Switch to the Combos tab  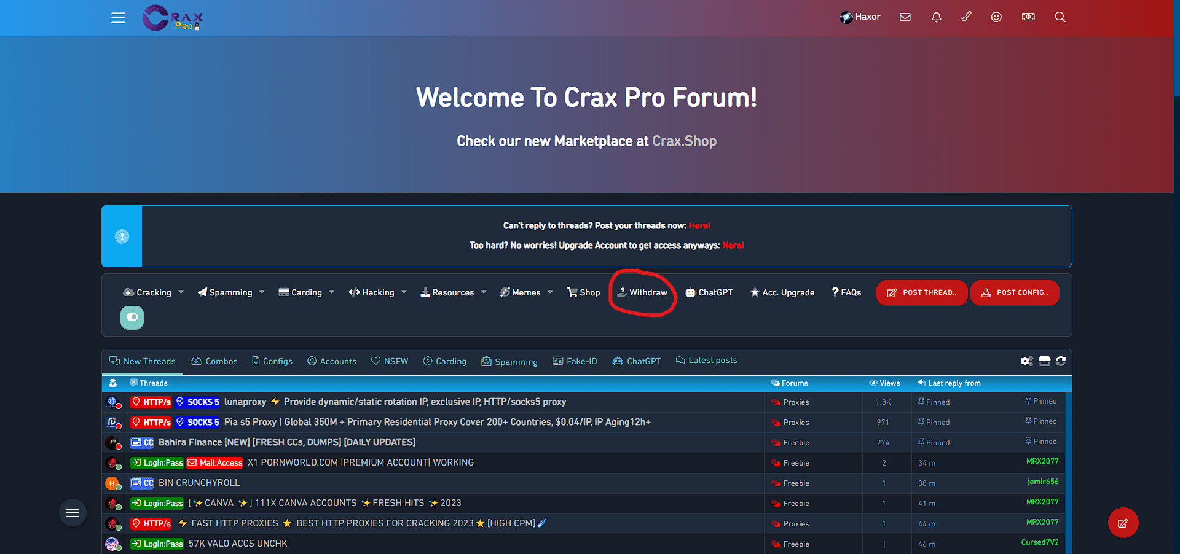[x=214, y=361]
